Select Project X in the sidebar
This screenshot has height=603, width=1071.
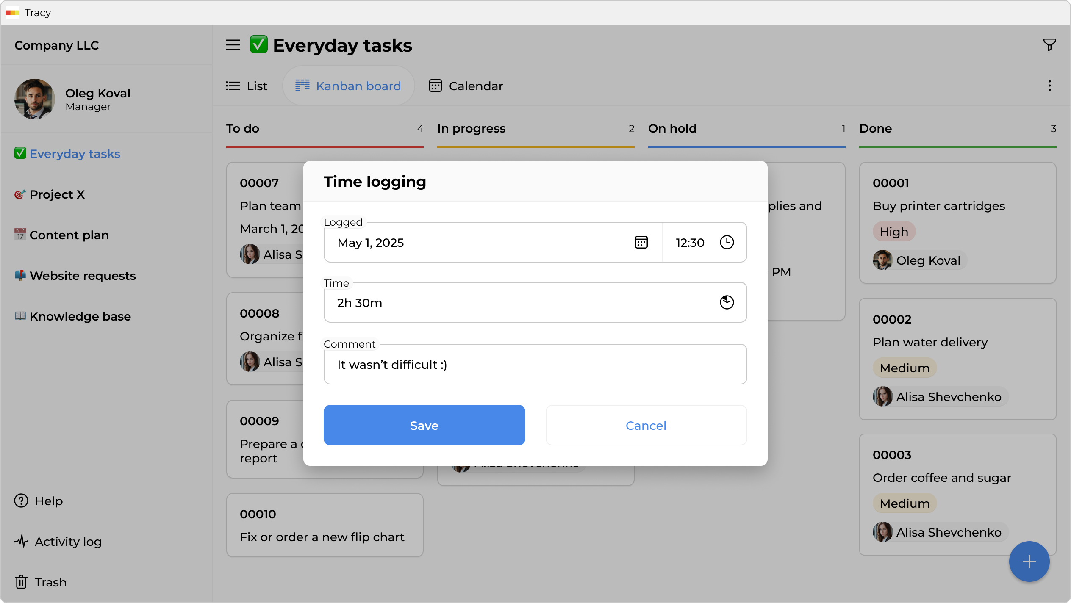(x=58, y=194)
